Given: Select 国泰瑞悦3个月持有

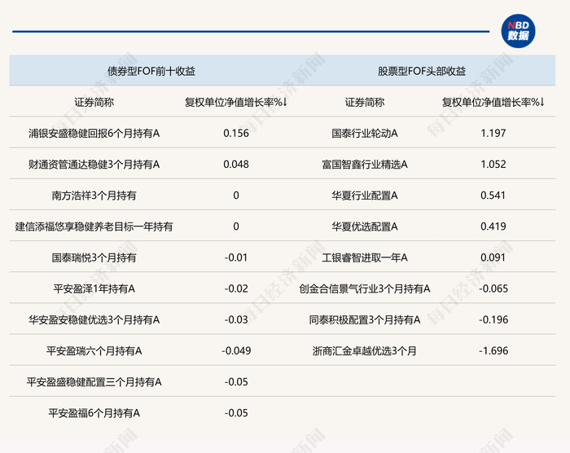Looking at the screenshot, I should [x=94, y=257].
